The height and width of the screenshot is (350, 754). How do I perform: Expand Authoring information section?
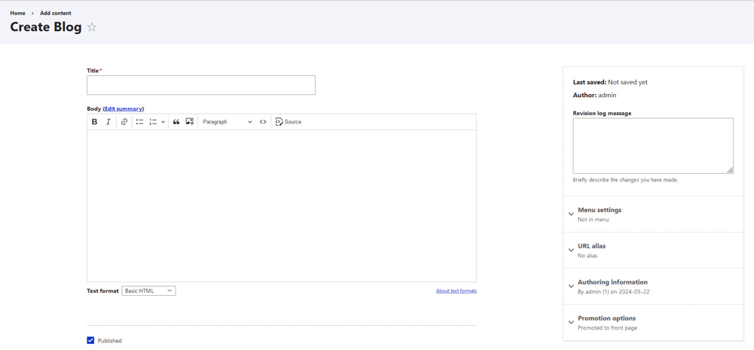pyautogui.click(x=653, y=286)
